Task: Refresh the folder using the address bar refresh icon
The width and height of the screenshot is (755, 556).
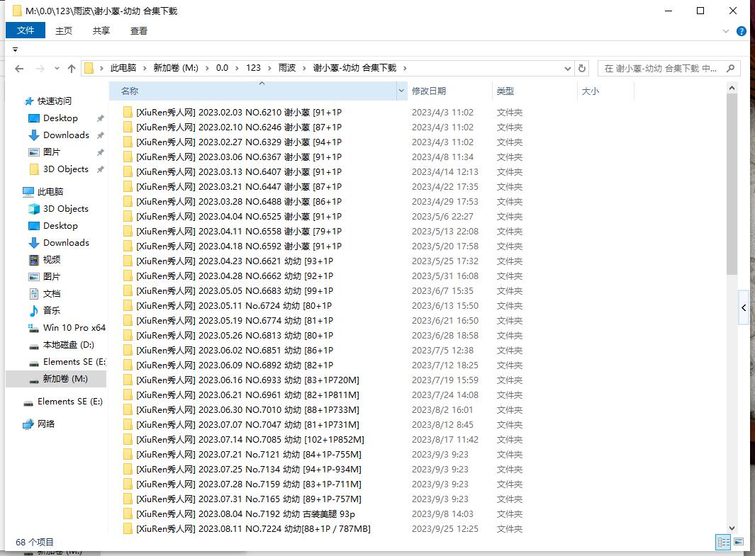Action: (581, 68)
